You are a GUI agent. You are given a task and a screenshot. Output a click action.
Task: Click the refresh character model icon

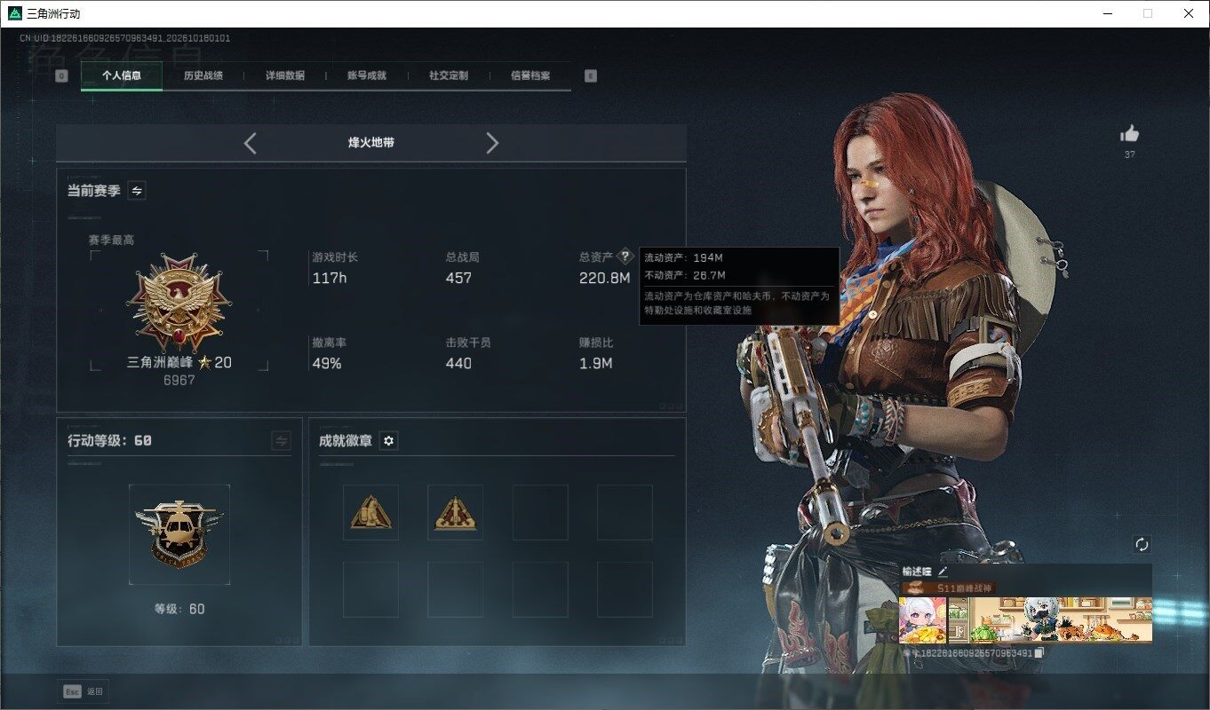click(1142, 544)
